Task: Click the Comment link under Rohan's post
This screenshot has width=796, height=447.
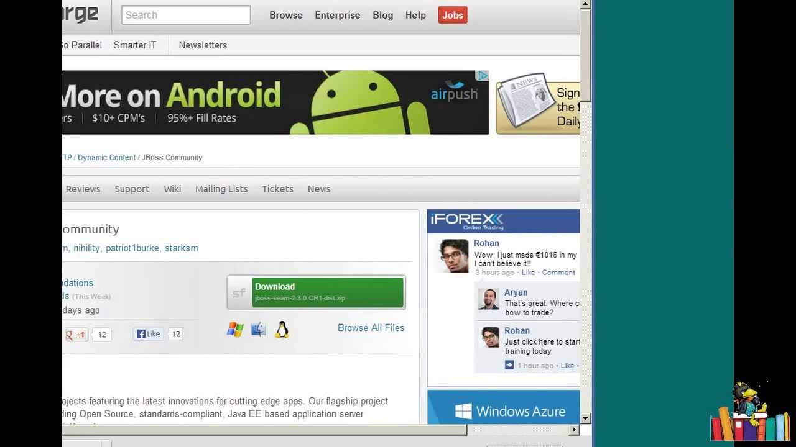Action: tap(558, 273)
